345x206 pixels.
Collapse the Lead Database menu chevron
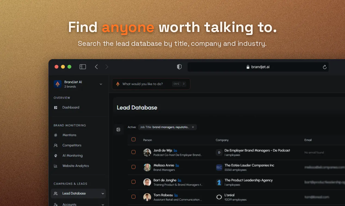coord(103,194)
